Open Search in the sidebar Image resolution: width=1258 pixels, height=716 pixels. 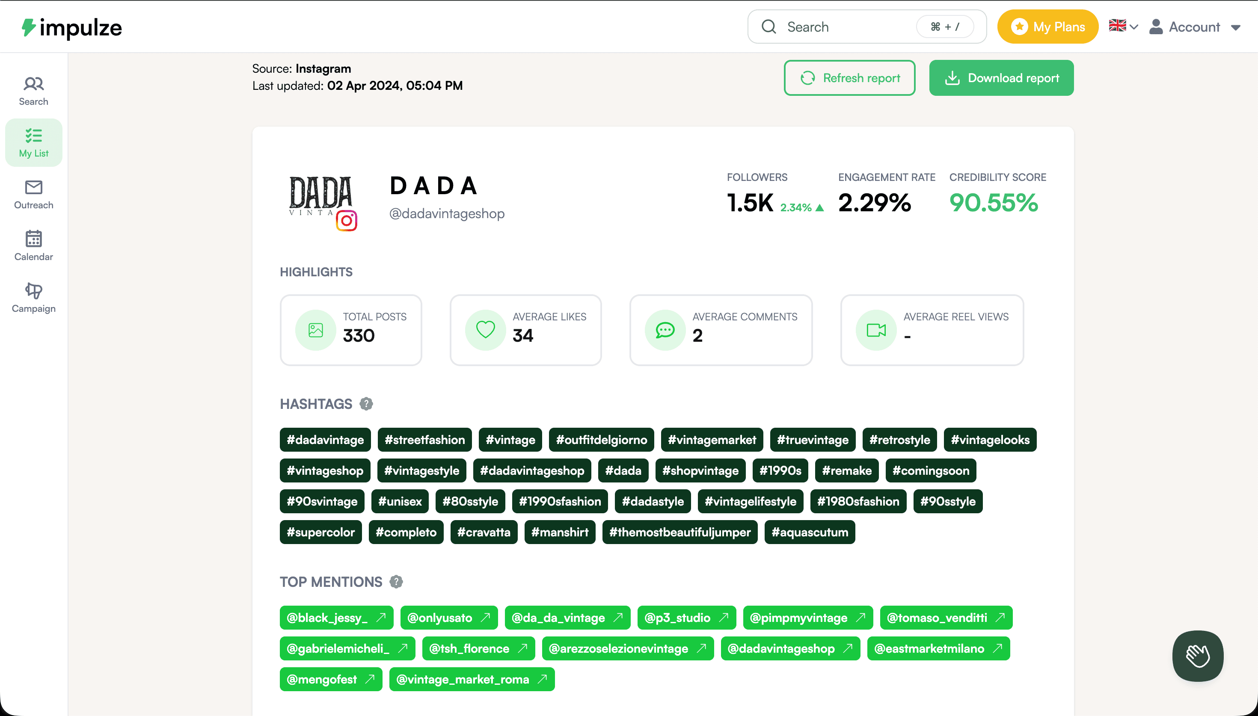[33, 91]
